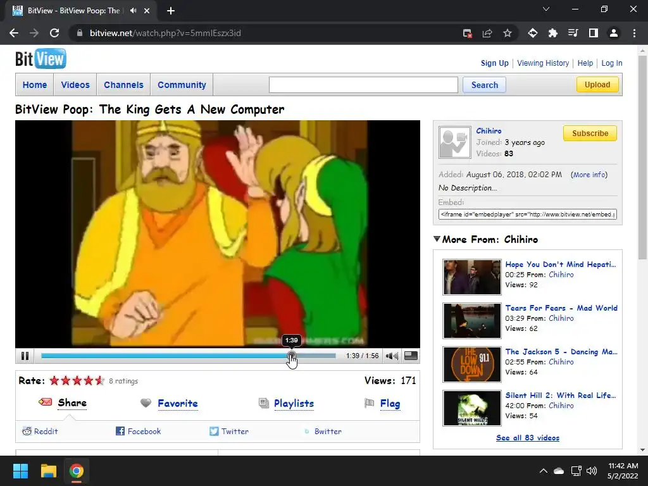Click the share page icon in address bar
Viewport: 648px width, 486px height.
[487, 33]
